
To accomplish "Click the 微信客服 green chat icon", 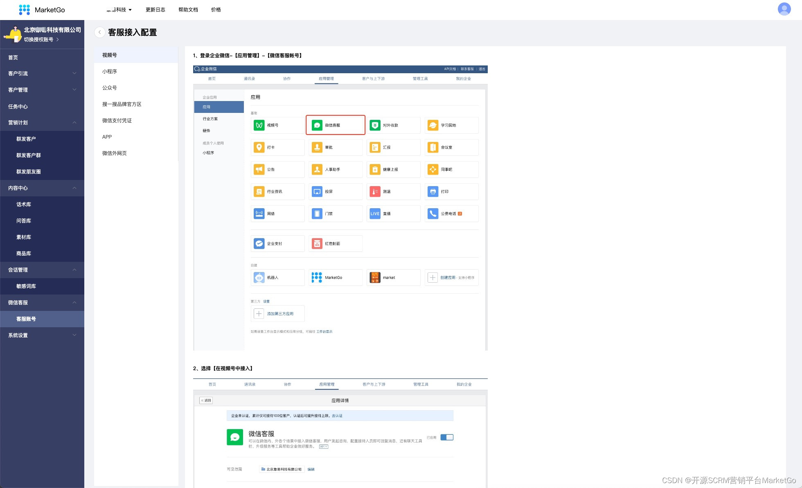I will click(317, 125).
